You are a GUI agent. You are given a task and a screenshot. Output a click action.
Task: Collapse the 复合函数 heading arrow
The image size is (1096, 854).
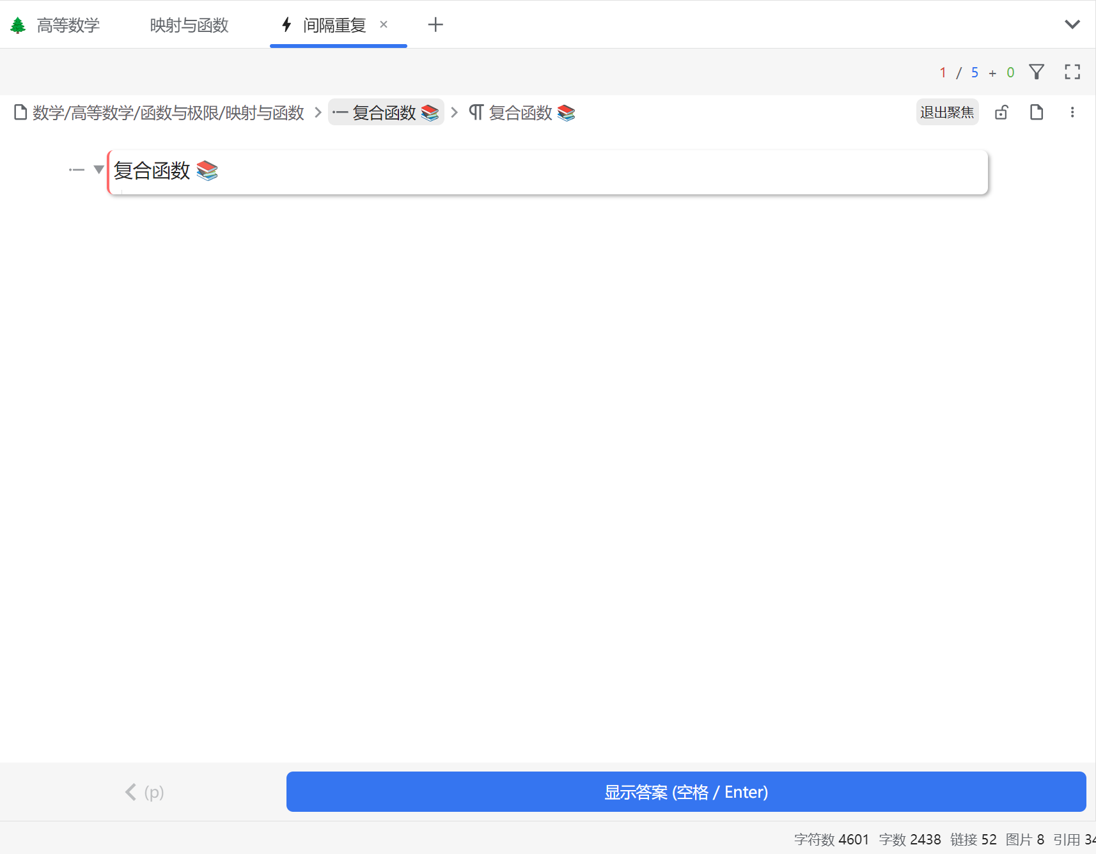click(98, 169)
